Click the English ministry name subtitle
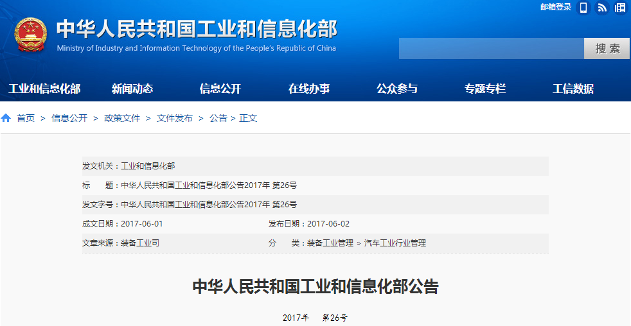 pos(197,48)
